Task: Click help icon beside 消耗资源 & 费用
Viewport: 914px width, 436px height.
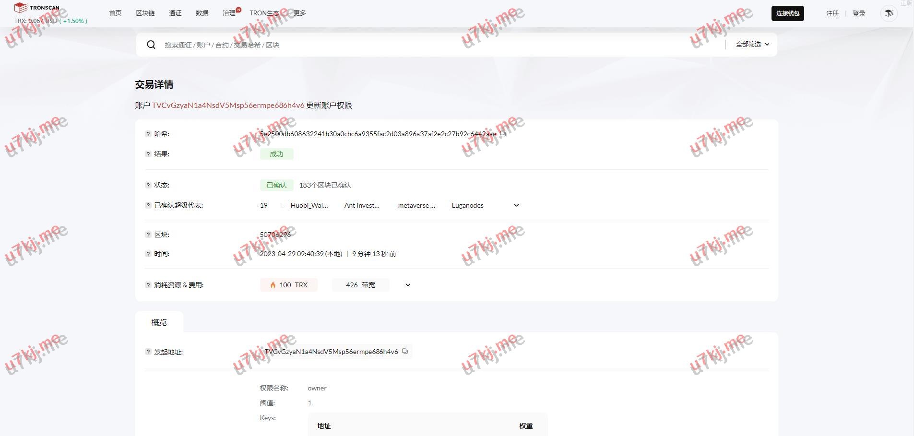Action: [x=148, y=285]
